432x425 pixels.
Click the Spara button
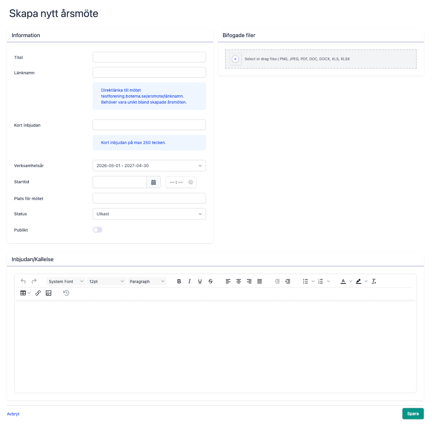pos(413,414)
